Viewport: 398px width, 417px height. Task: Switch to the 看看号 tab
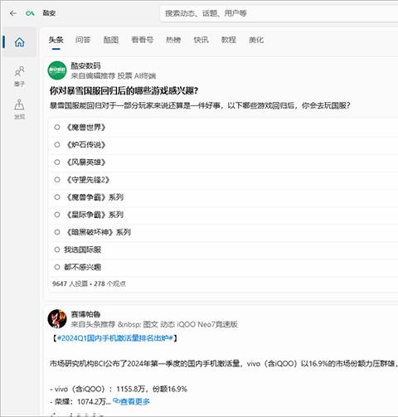click(142, 40)
